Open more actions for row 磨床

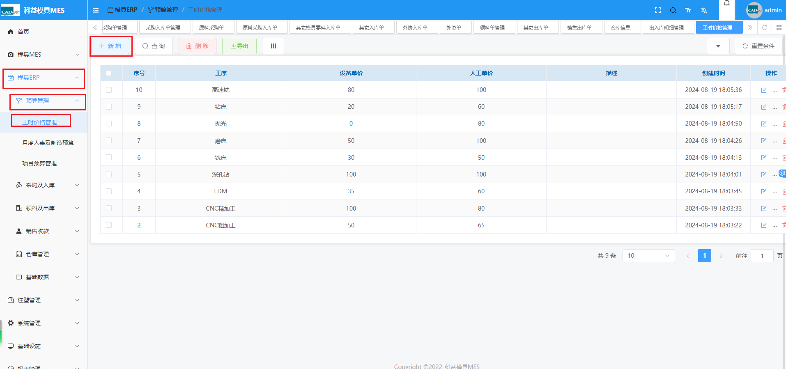click(775, 141)
